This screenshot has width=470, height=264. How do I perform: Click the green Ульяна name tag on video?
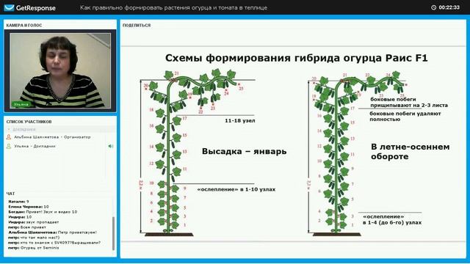[x=21, y=104]
